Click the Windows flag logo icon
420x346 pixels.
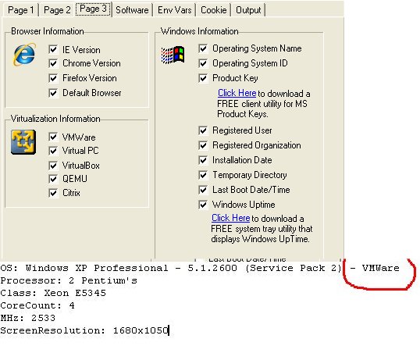point(173,55)
